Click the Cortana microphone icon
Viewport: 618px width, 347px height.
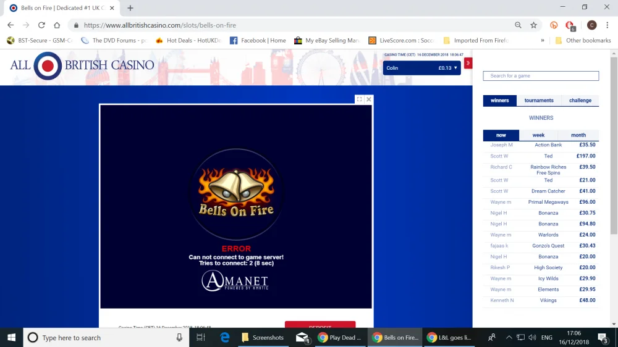[179, 338]
